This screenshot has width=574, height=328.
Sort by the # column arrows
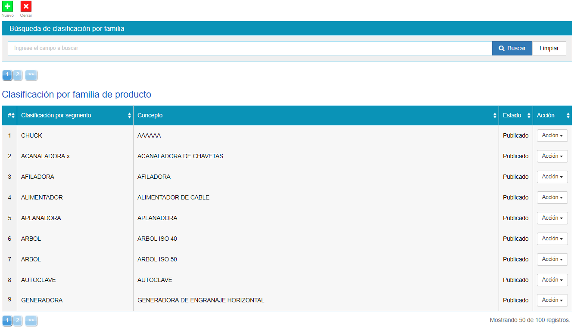(13, 116)
